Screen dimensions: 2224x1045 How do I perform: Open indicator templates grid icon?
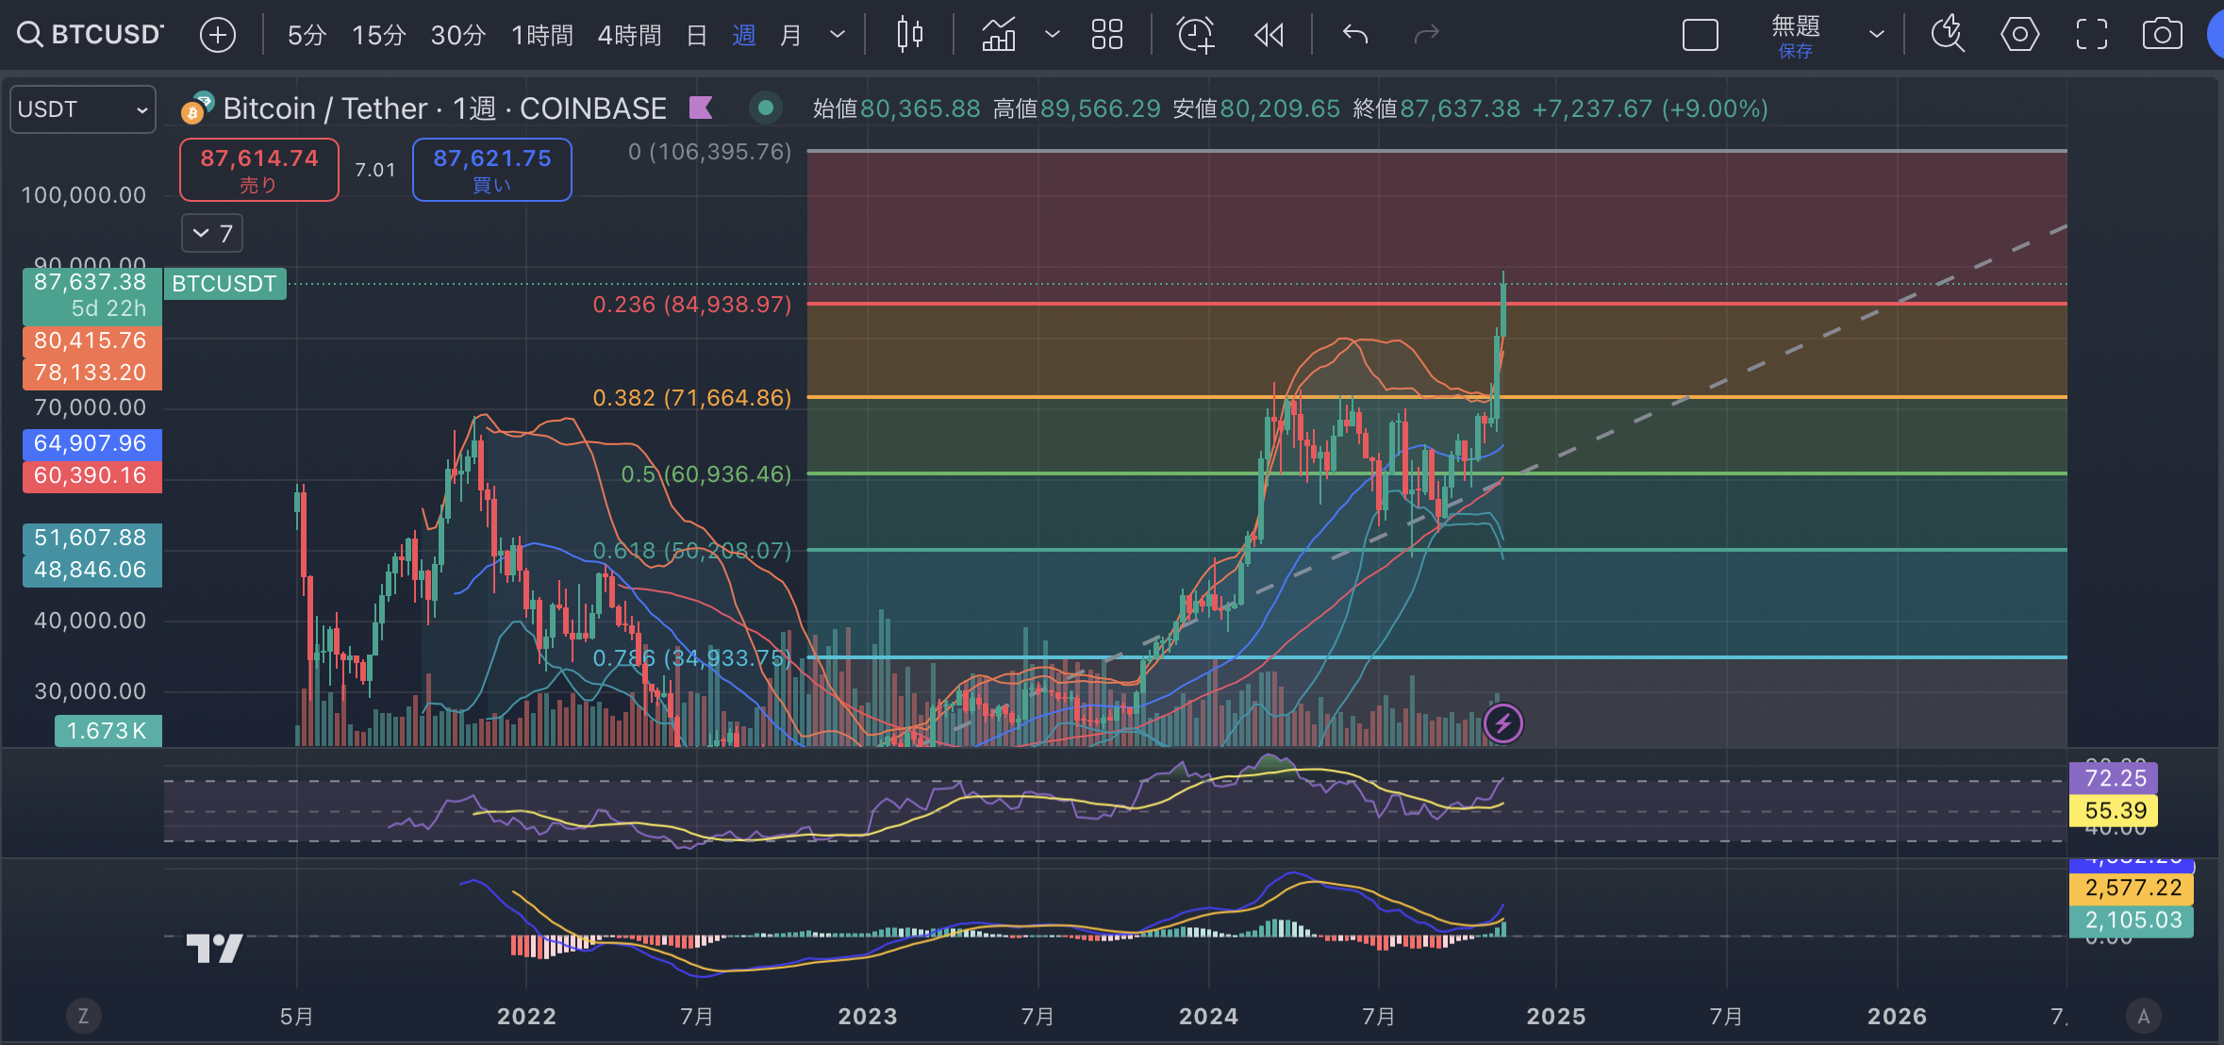pyautogui.click(x=1107, y=35)
